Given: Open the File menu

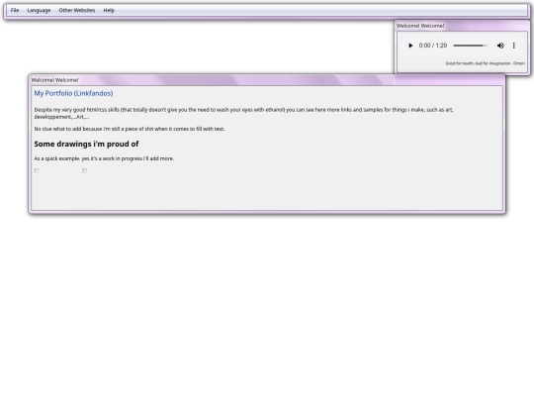Looking at the screenshot, I should click(15, 10).
